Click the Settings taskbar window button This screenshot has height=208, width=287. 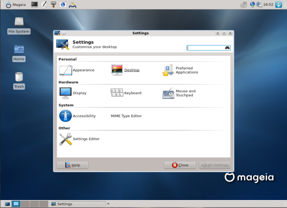tap(78, 204)
